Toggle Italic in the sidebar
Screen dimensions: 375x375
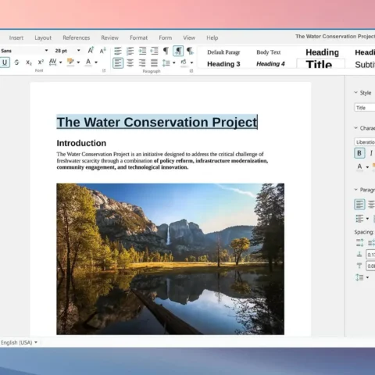(x=371, y=153)
